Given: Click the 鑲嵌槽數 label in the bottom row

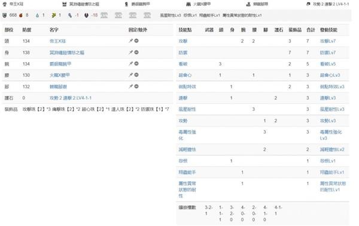Looking at the screenshot, I should (187, 208).
